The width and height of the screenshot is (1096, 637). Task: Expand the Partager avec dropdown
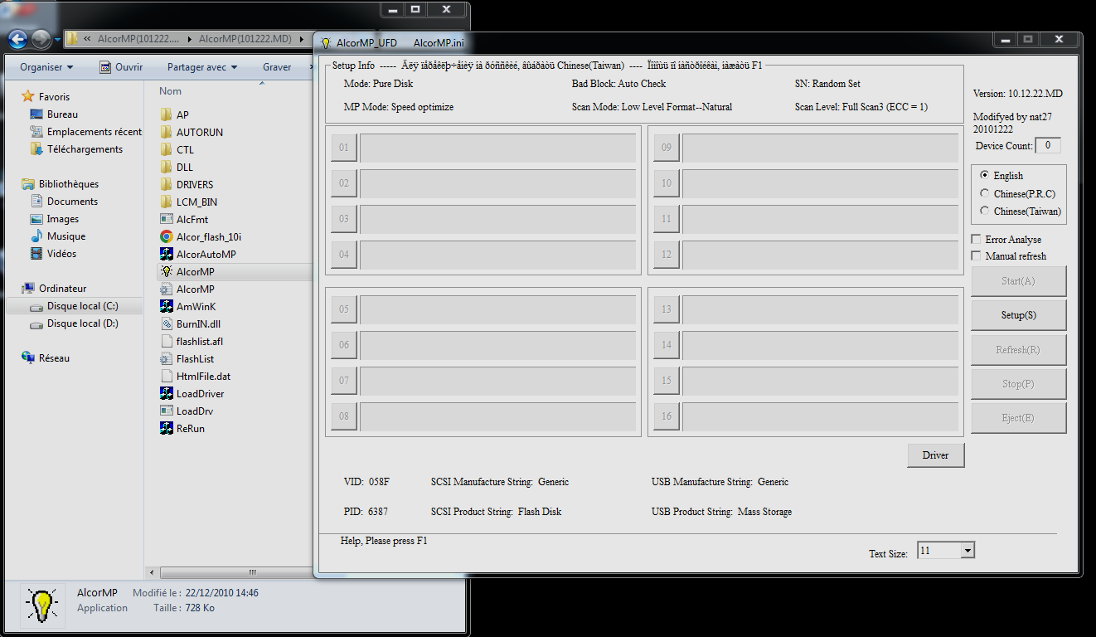coord(201,67)
